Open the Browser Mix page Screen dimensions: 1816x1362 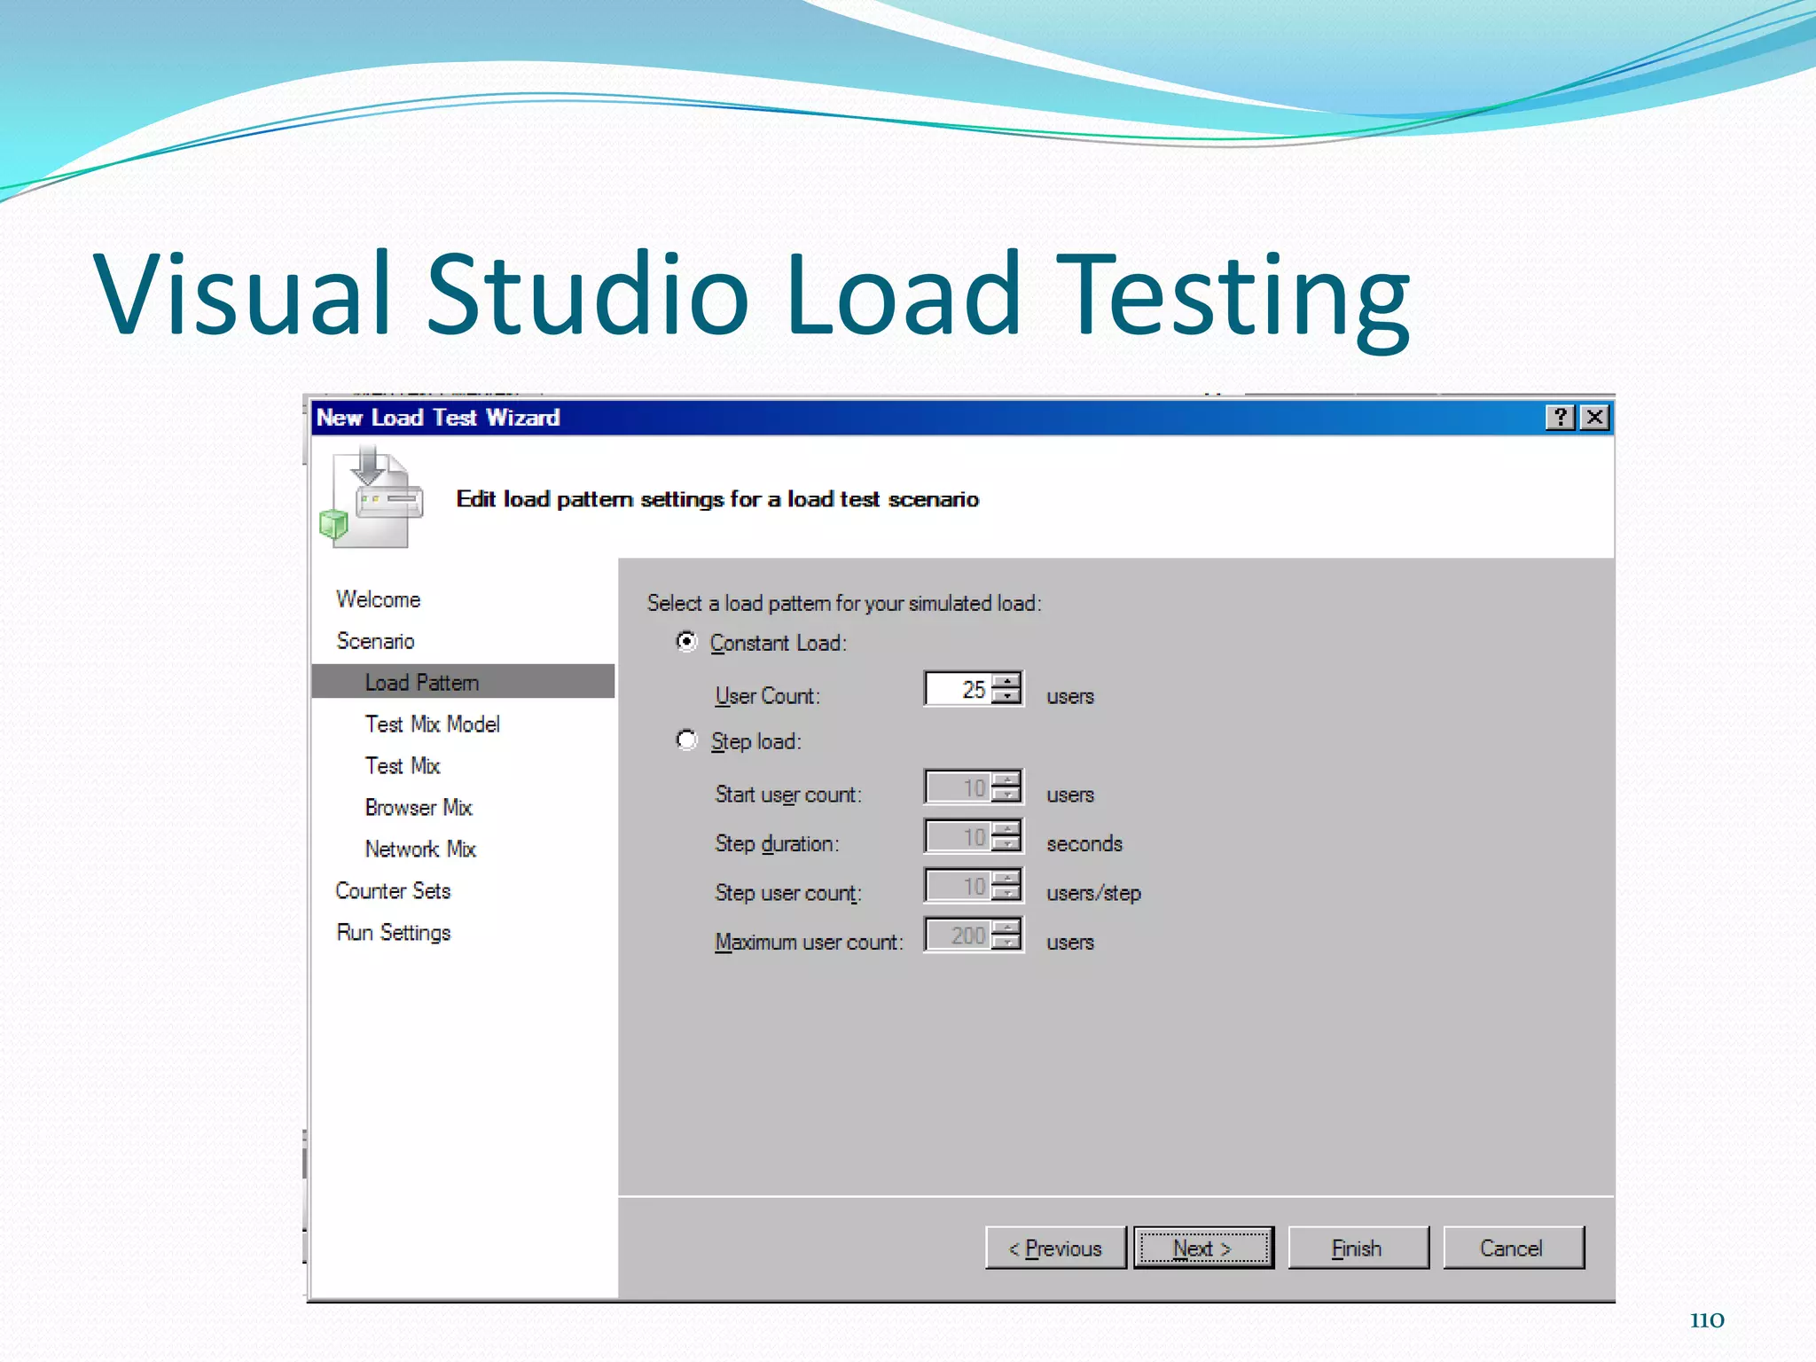coord(419,808)
